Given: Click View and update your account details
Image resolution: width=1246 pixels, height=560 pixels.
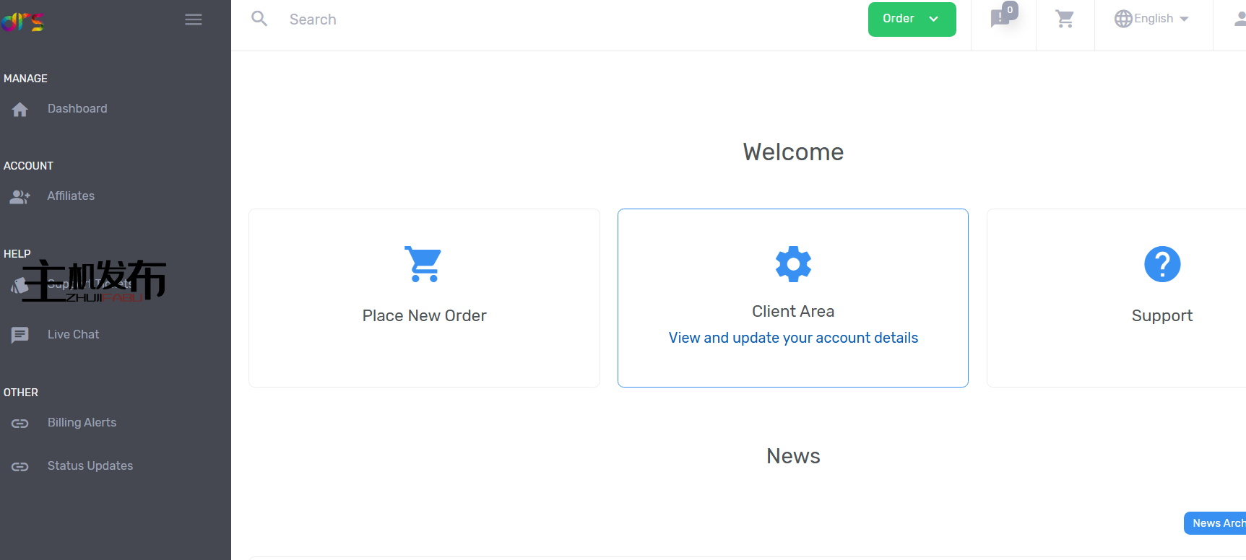Looking at the screenshot, I should point(793,338).
